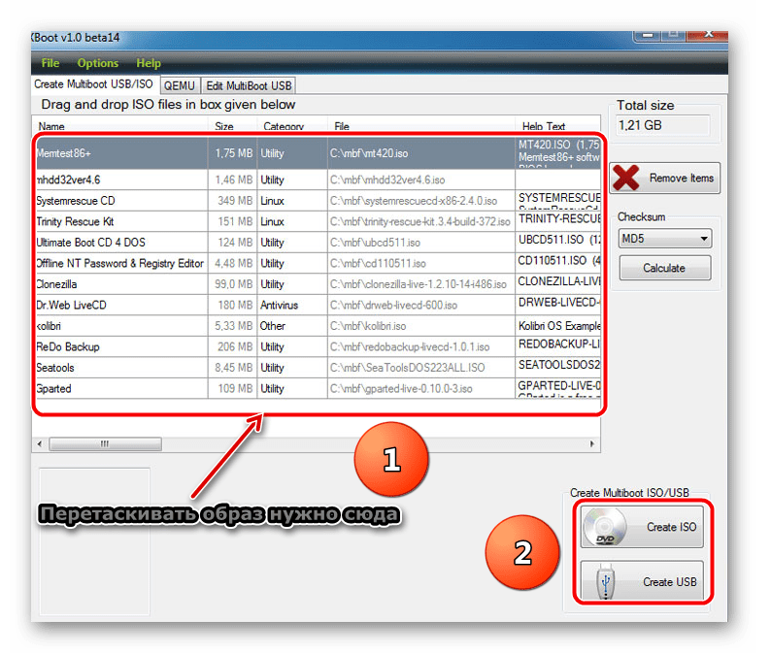Click the 349 MB size cell
The height and width of the screenshot is (653, 771).
click(x=235, y=201)
